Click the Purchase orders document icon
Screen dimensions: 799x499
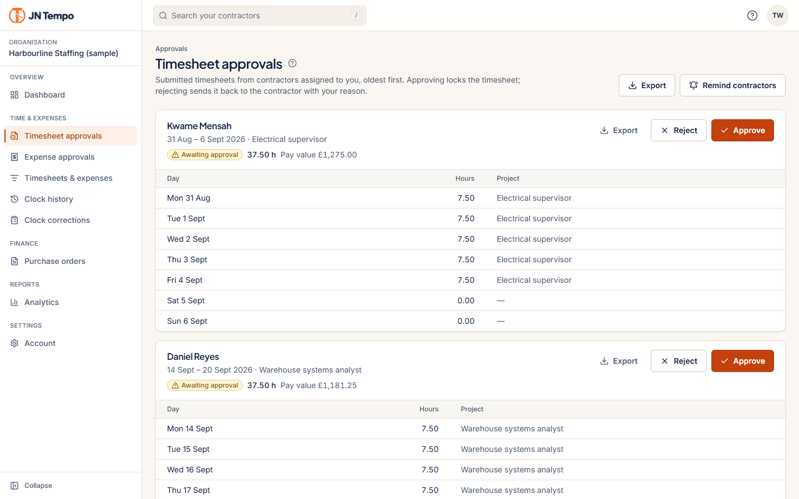click(x=14, y=261)
